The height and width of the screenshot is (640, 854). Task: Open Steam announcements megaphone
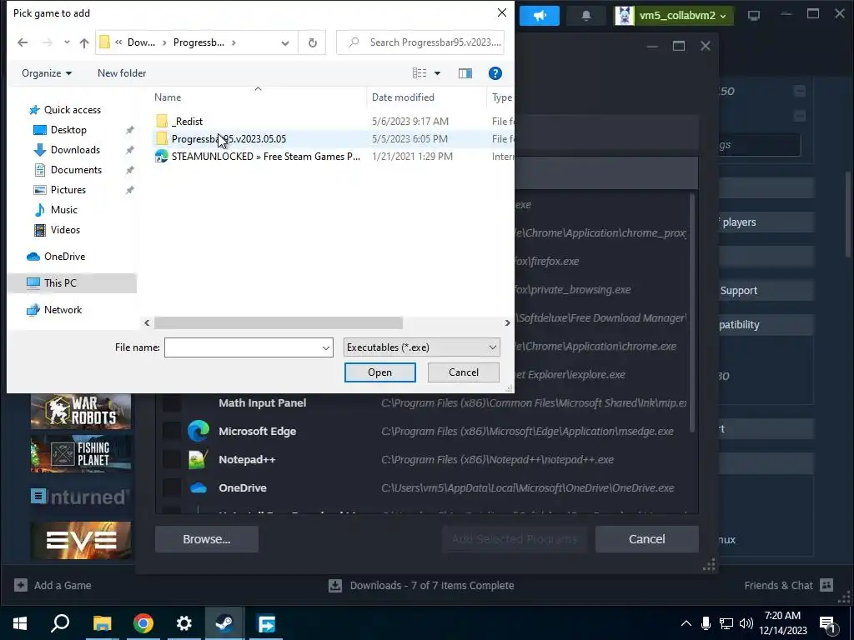540,16
